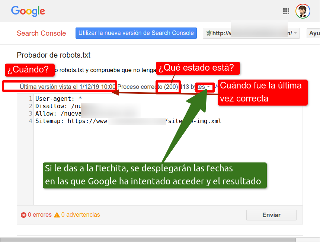Open the Google apps grid icon
320x242 pixels.
pos(286,11)
